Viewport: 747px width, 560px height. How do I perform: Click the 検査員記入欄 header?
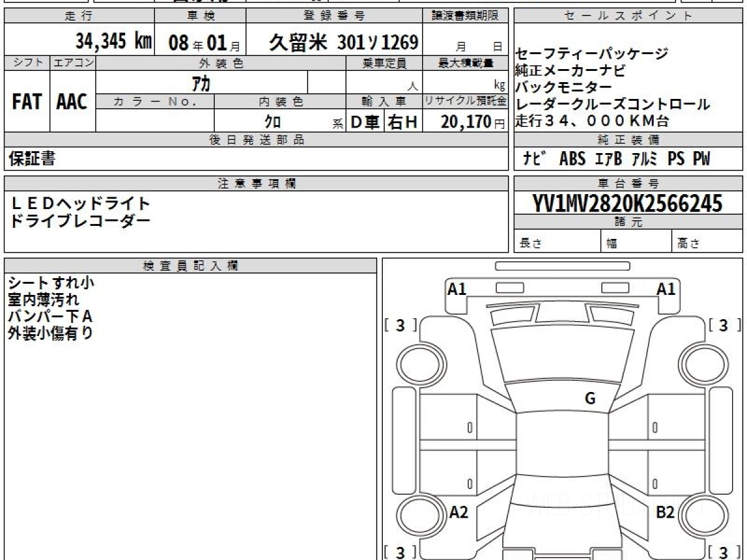[x=190, y=266]
